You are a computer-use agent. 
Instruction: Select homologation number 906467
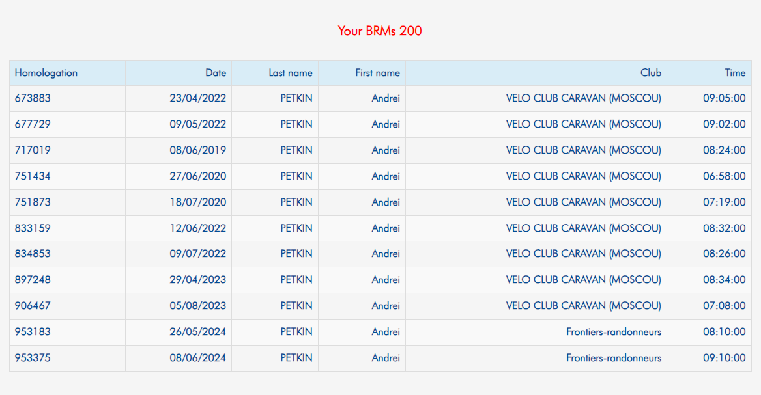coord(33,306)
